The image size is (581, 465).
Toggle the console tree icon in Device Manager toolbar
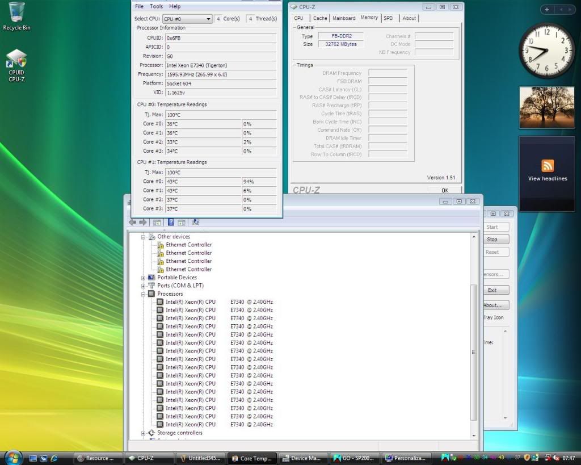pyautogui.click(x=157, y=223)
